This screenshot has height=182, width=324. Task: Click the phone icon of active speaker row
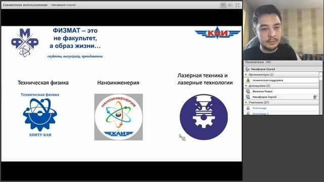coord(248,69)
